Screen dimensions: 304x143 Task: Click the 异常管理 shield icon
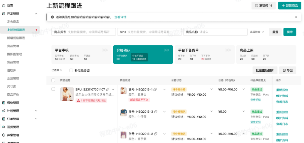pyautogui.click(x=4, y=135)
